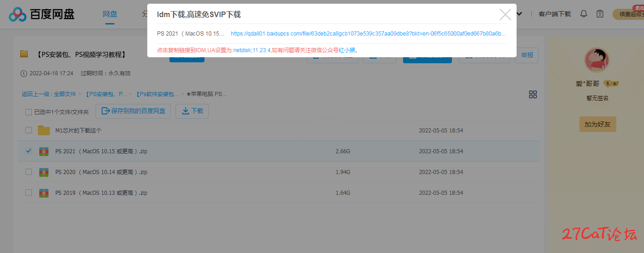Click the PS 2021 zip file icon

[44, 151]
